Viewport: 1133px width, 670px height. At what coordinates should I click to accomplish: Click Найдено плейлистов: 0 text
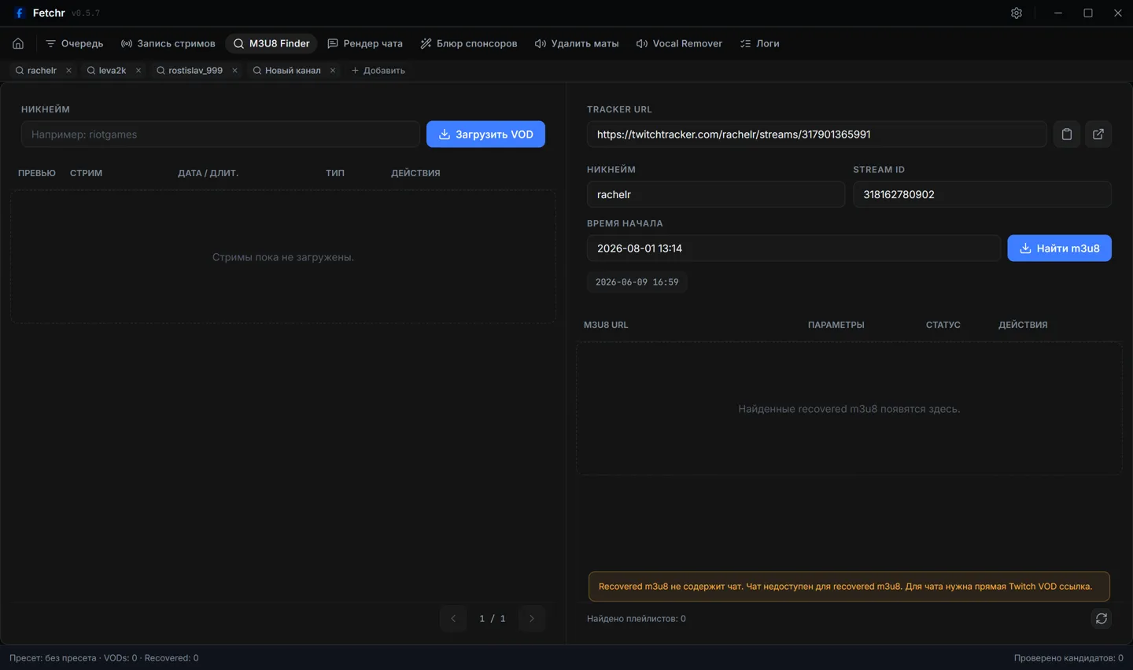(637, 619)
